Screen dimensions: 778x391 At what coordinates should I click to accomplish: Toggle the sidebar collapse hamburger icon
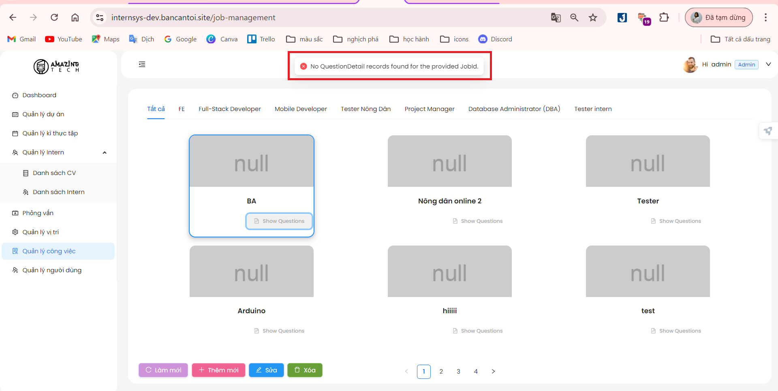tap(142, 64)
